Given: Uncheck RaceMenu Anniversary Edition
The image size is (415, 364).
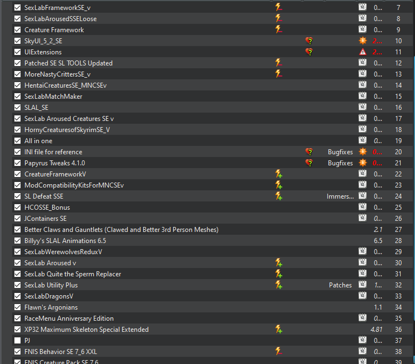Looking at the screenshot, I should coord(17,318).
